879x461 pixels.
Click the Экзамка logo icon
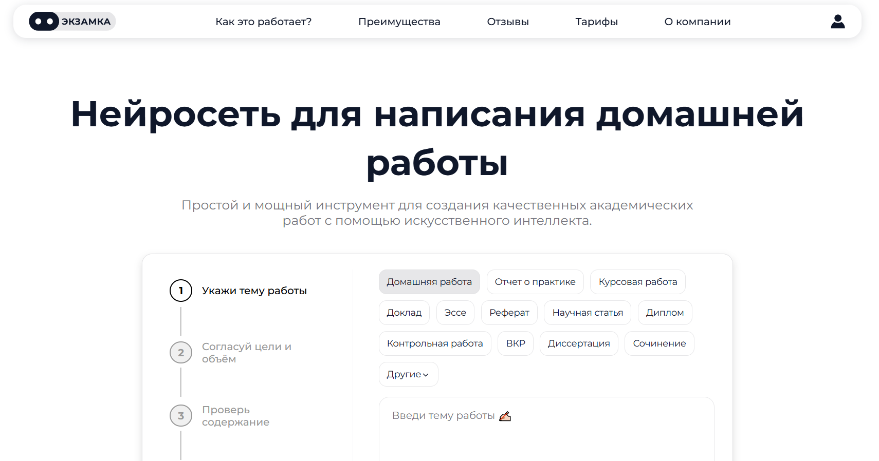pos(44,22)
